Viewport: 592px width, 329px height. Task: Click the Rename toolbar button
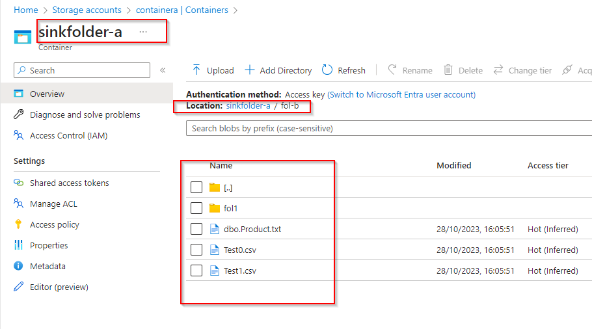click(410, 71)
